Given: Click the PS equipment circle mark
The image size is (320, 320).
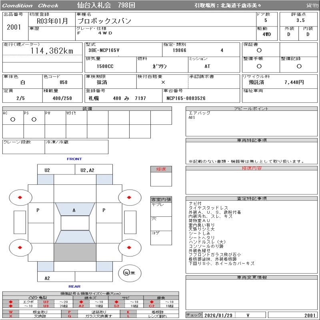Looking at the screenshot, I should pyautogui.click(x=34, y=120).
